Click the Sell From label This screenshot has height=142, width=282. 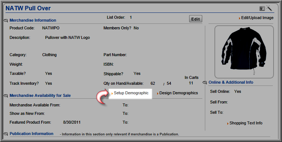pos(219,102)
